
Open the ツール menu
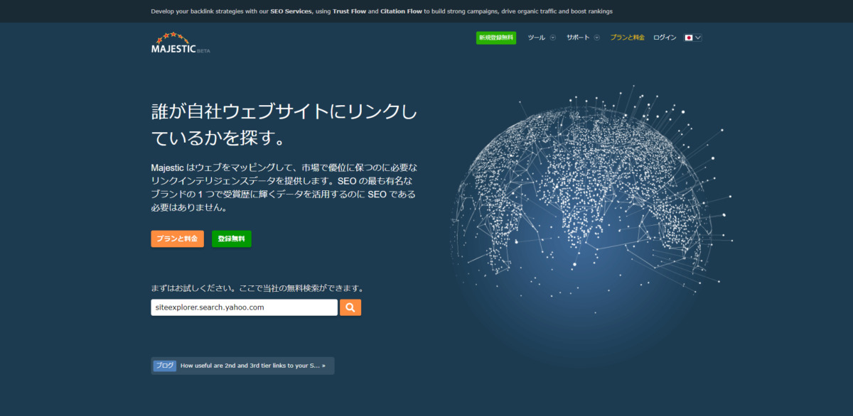(536, 38)
